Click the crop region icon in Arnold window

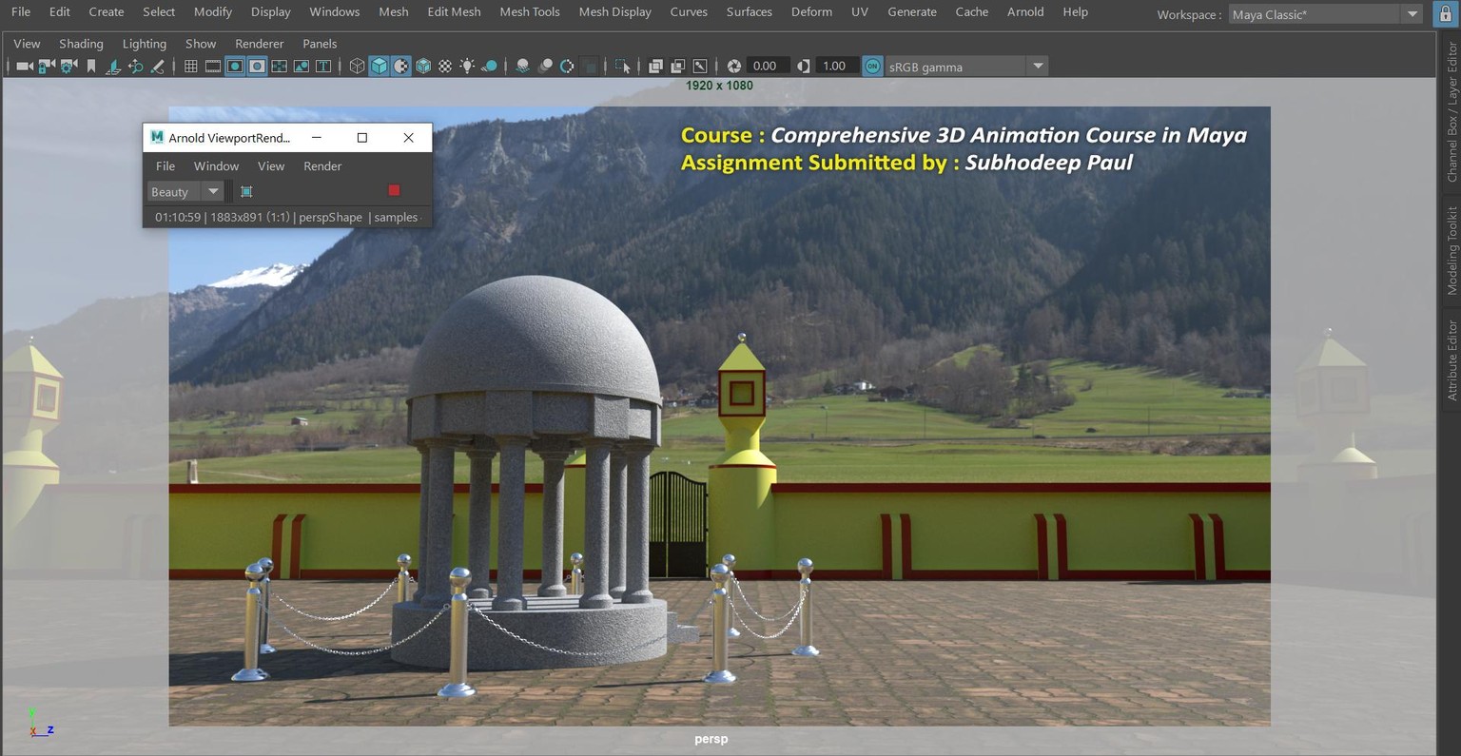[246, 191]
